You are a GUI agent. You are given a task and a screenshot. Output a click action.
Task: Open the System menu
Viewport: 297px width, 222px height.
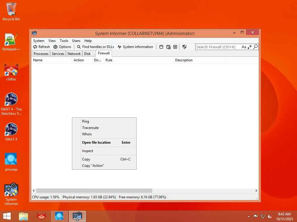39,41
